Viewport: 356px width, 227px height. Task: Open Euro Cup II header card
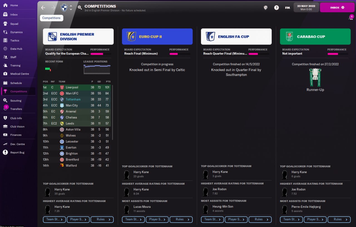click(157, 36)
